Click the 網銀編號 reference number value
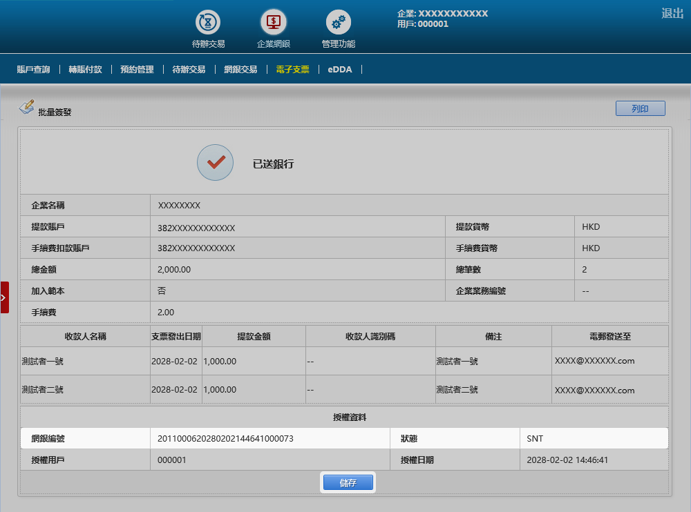The image size is (691, 512). [x=226, y=438]
